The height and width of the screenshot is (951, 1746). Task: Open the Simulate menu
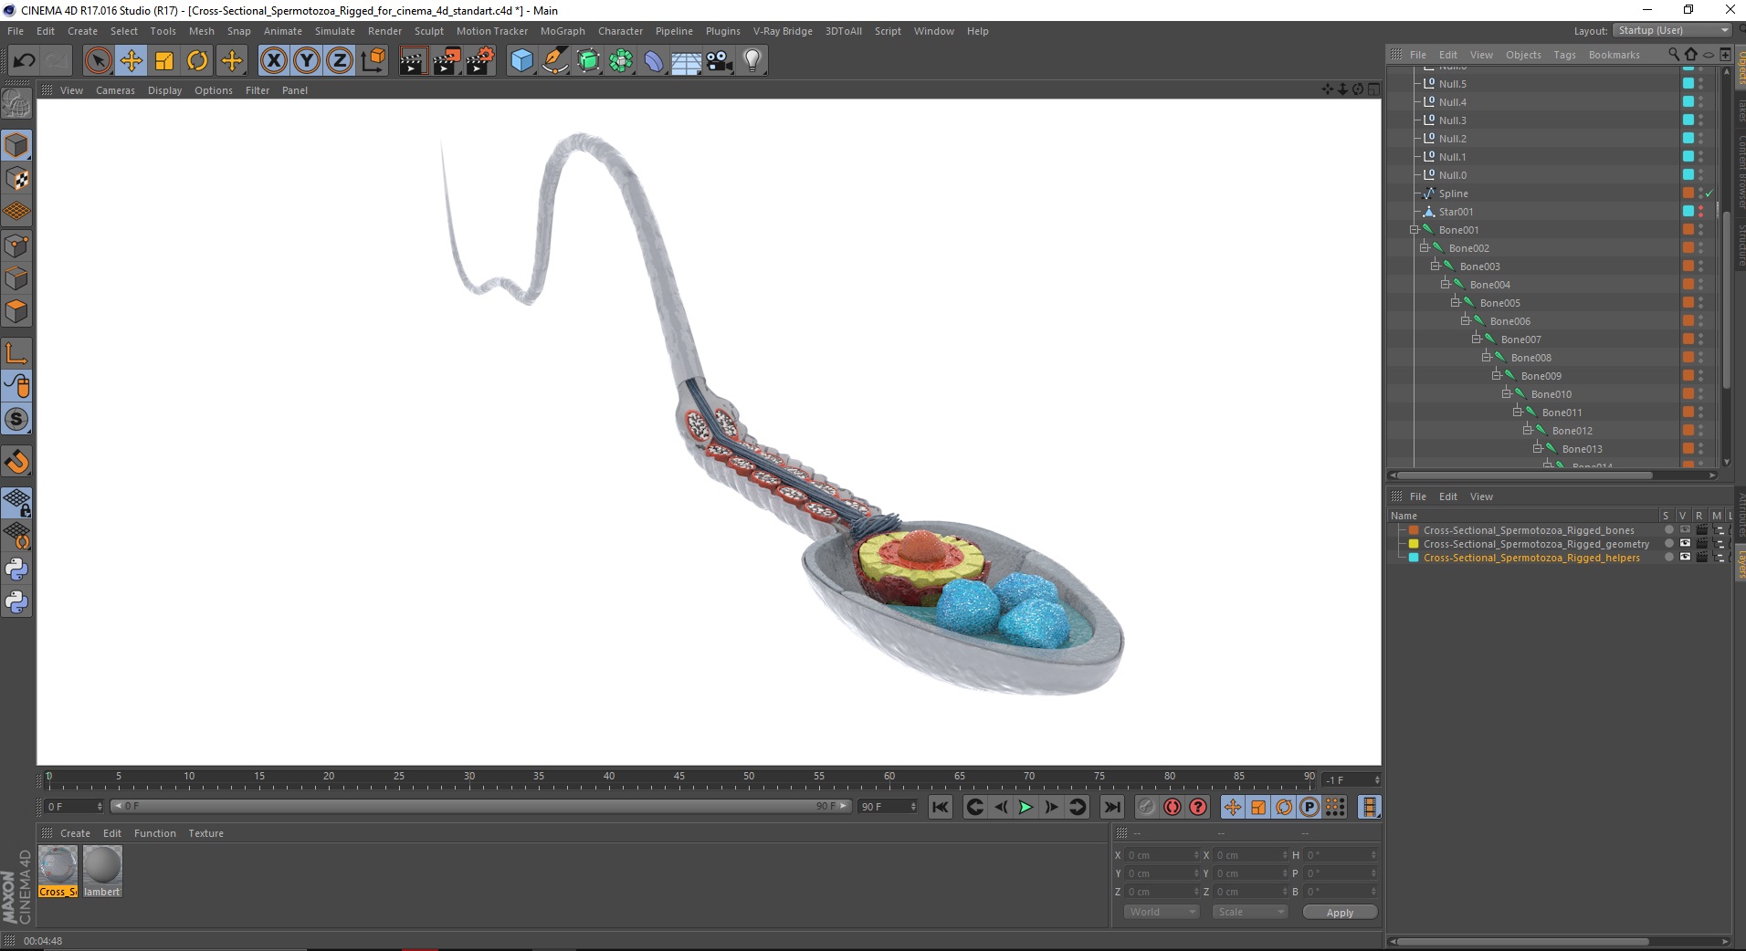[x=335, y=31]
